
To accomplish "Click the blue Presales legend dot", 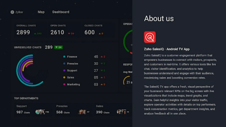I will point(65,63).
